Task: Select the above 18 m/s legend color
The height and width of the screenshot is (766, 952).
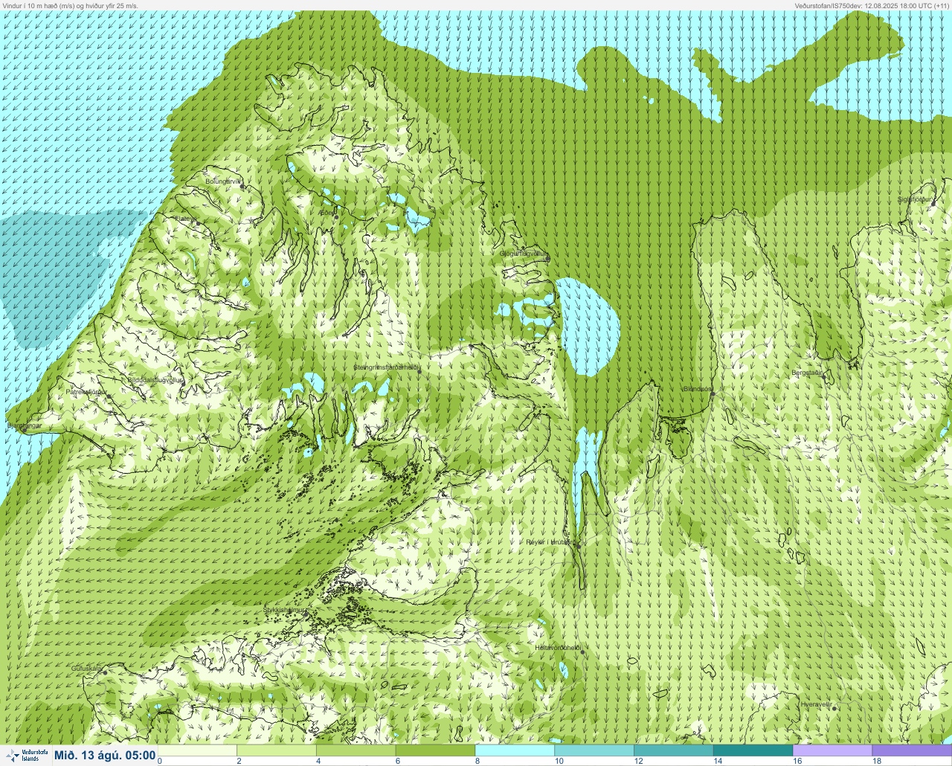Action: 912,750
